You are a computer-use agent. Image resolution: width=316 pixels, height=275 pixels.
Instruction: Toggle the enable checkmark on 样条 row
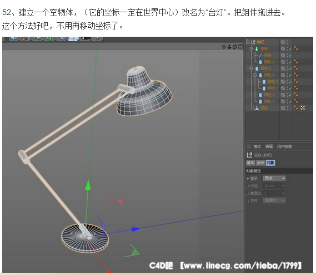(290, 55)
